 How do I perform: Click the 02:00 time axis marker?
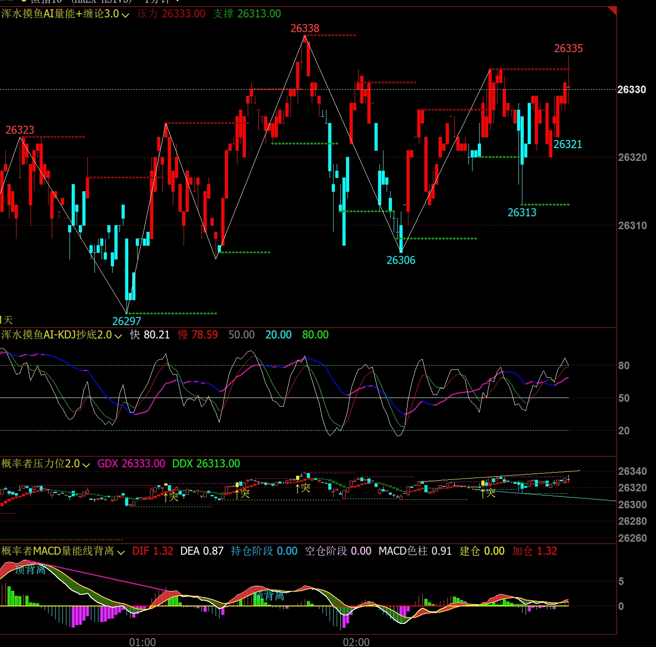point(356,642)
